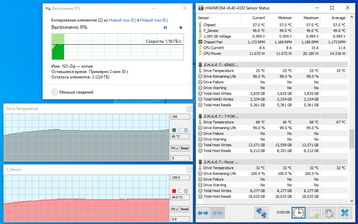Pick the pale swatch in Drive Temperature graph
358x224 pixels.
pyautogui.click(x=180, y=130)
